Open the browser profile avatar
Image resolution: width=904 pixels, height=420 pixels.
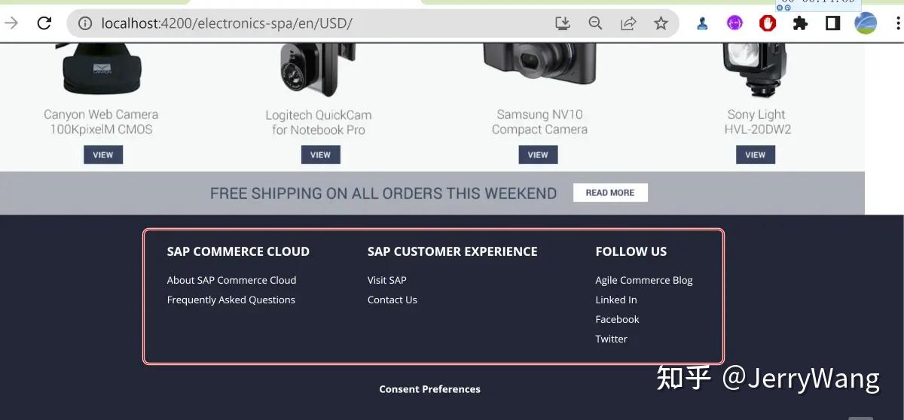coord(866,23)
